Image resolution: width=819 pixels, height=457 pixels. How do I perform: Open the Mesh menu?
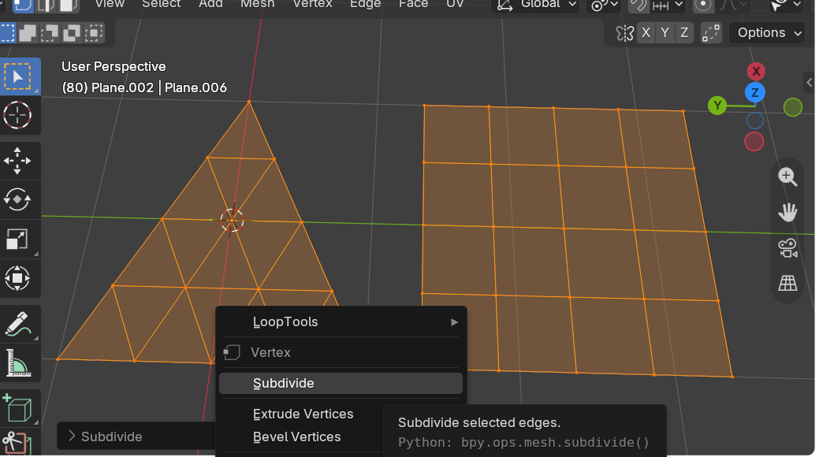[258, 4]
